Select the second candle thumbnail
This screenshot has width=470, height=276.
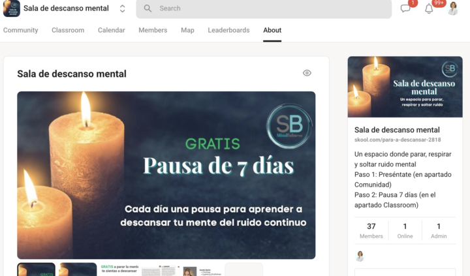click(x=78, y=269)
